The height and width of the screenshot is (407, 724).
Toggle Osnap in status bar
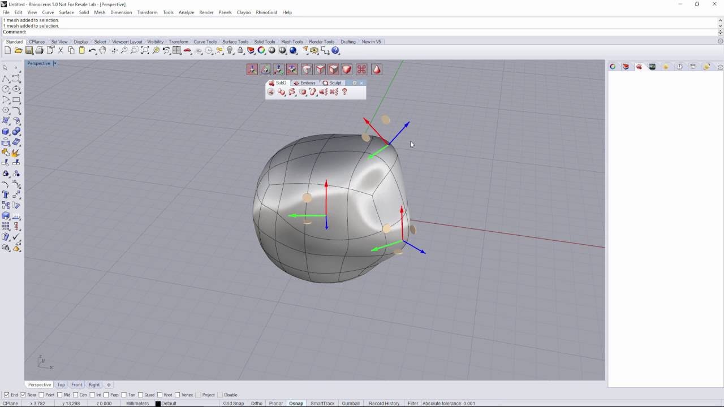(296, 404)
